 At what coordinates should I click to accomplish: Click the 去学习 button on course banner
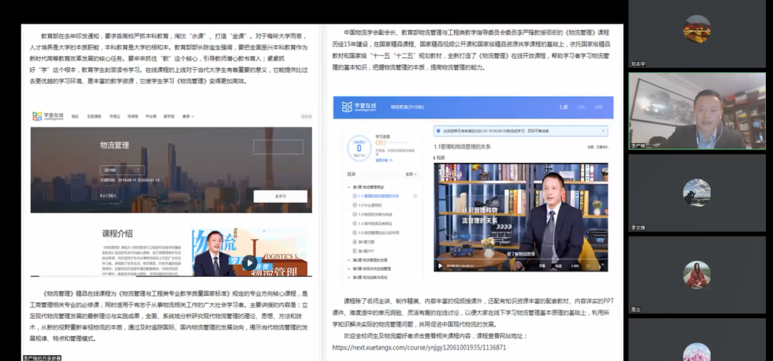280,196
